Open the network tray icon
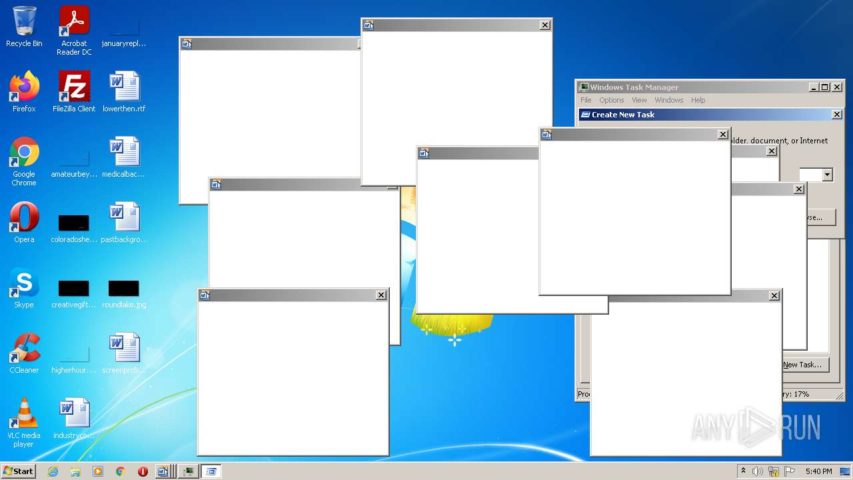Screen dimensions: 853x480 [x=774, y=471]
